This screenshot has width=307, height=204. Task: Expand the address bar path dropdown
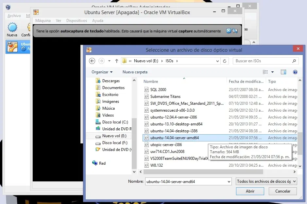(217, 61)
